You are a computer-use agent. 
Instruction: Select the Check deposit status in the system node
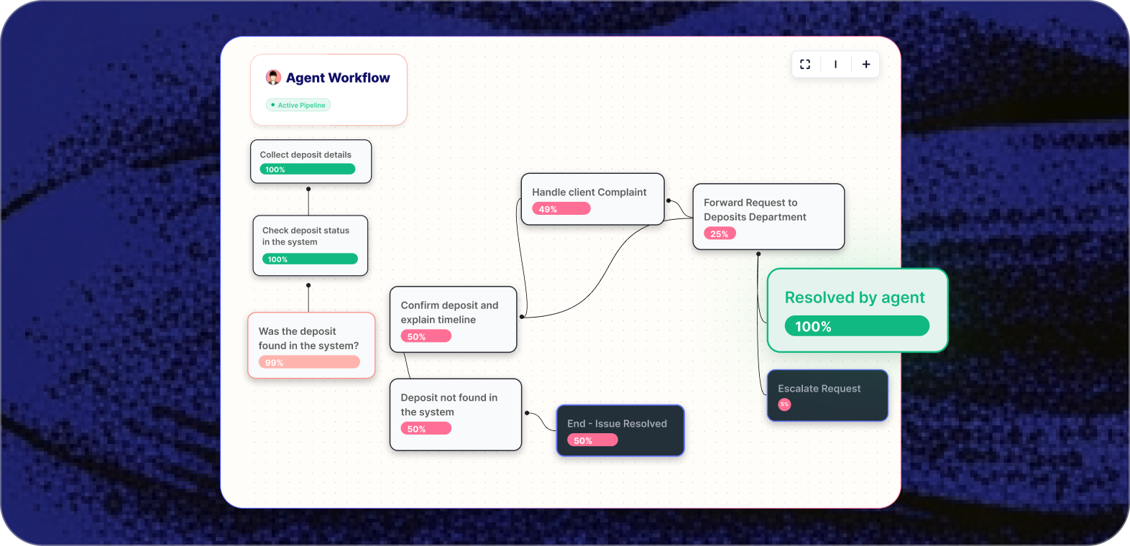(311, 246)
